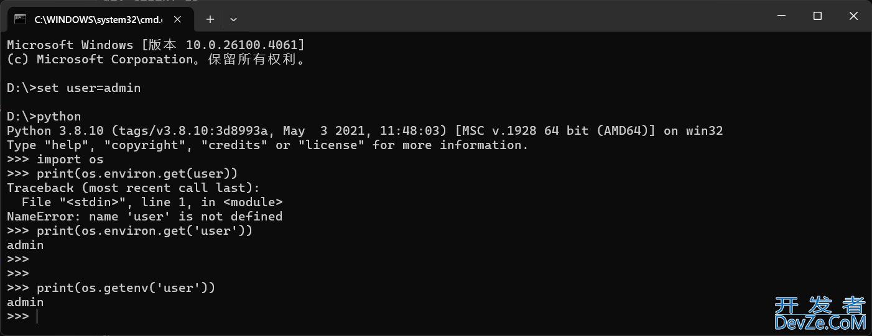Click the "Traceback (most recent call last)" line
The width and height of the screenshot is (872, 336).
click(133, 188)
